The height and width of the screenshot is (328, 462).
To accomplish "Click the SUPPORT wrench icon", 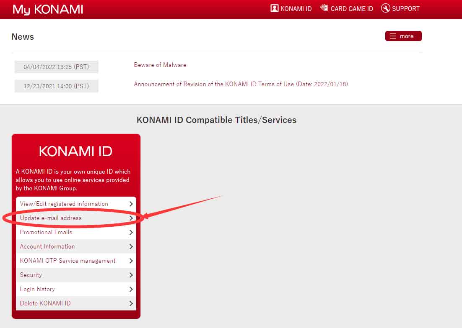I will point(385,8).
